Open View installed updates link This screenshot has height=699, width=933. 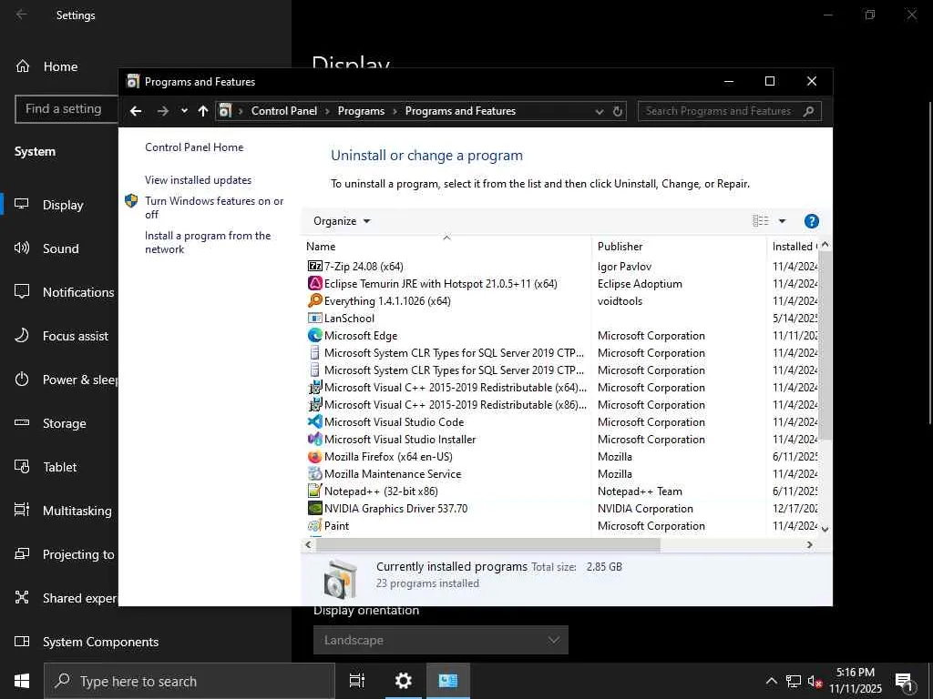click(198, 180)
